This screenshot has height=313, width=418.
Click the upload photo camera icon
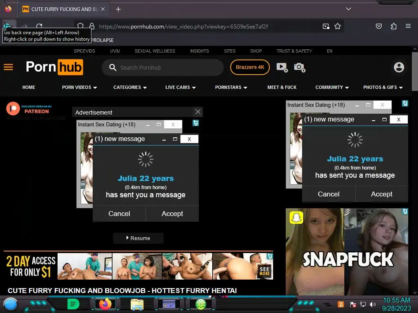tap(300, 67)
